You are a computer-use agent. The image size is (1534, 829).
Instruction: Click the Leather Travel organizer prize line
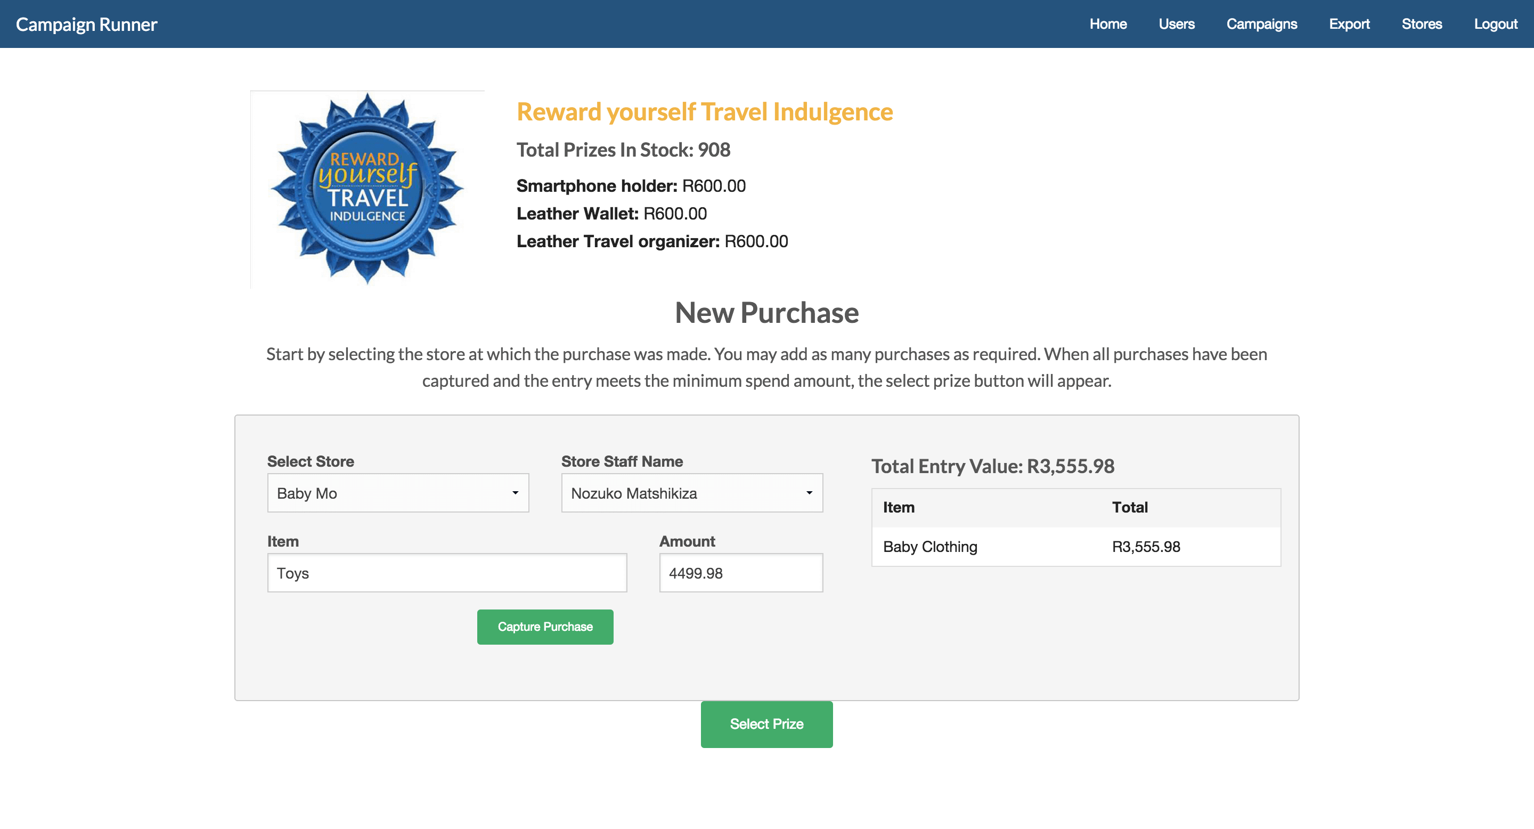click(x=652, y=241)
